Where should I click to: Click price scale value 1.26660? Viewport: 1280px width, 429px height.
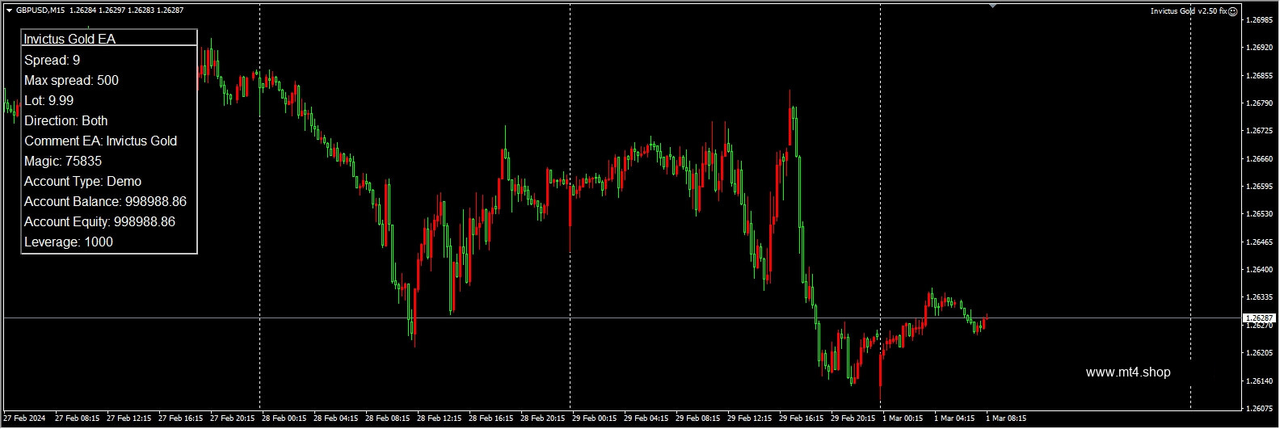click(1261, 158)
